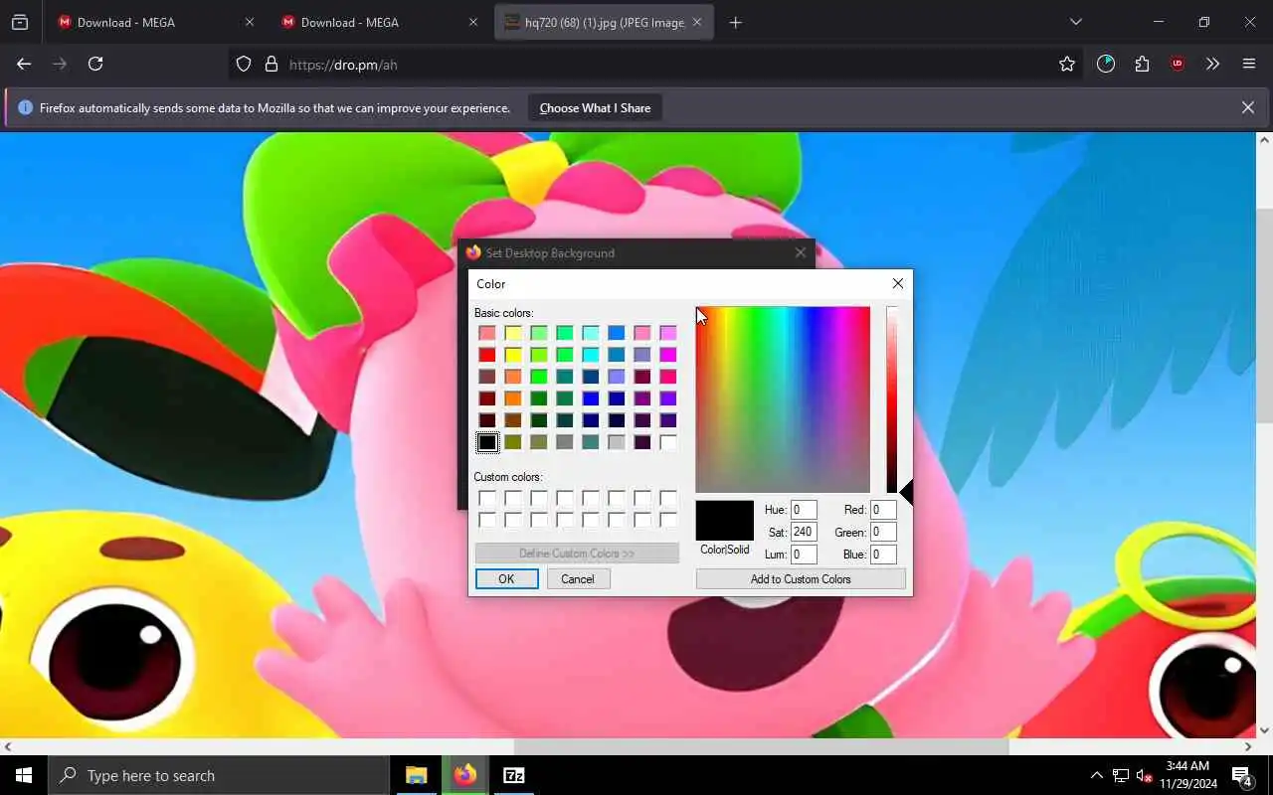
Task: Open the taskbar clock showing 3:44 AM
Action: click(1187, 775)
